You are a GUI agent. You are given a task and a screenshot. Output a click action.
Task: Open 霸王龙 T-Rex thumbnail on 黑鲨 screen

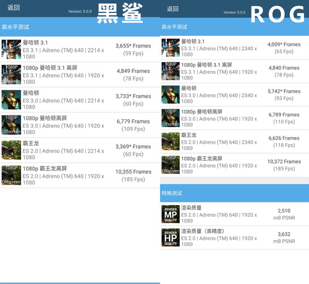(x=11, y=150)
